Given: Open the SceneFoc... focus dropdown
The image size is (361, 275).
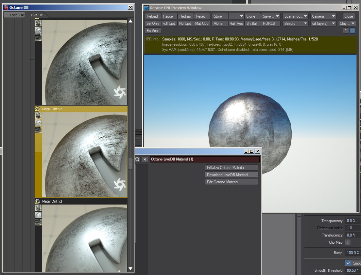Looking at the screenshot, I should point(295,16).
